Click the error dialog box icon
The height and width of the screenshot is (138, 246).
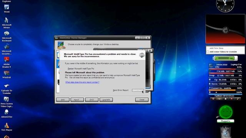[142, 55]
